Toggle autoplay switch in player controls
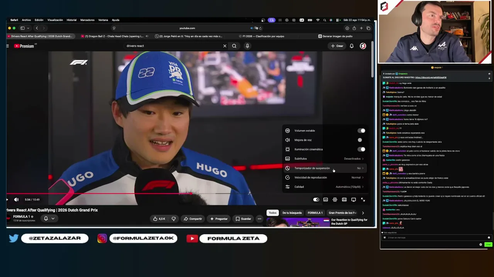 click(x=316, y=200)
